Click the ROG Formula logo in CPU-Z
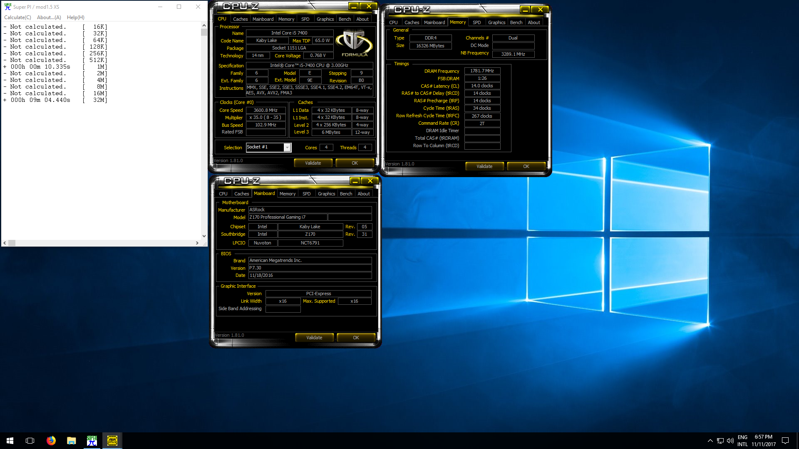This screenshot has height=449, width=799. click(x=354, y=42)
